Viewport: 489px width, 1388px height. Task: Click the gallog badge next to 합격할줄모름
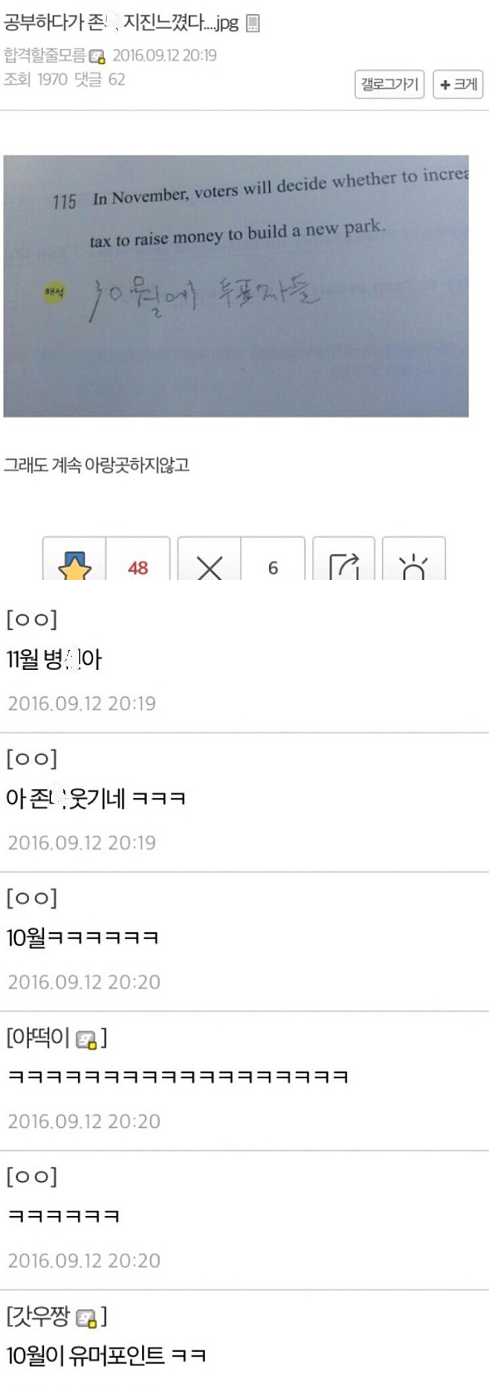[x=97, y=56]
